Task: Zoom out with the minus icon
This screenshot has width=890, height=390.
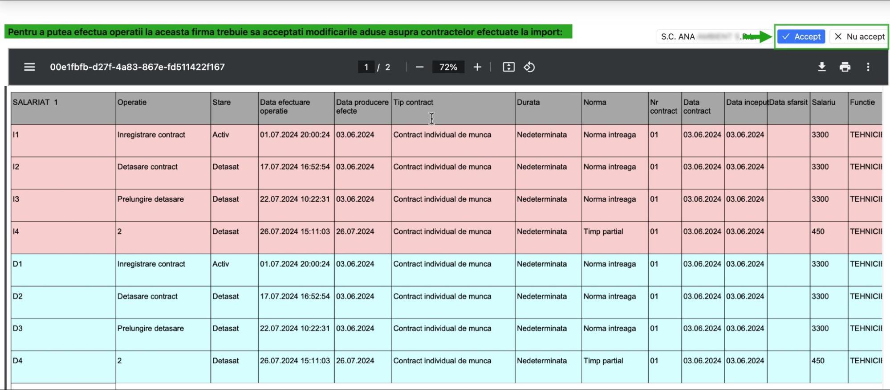Action: pos(419,67)
